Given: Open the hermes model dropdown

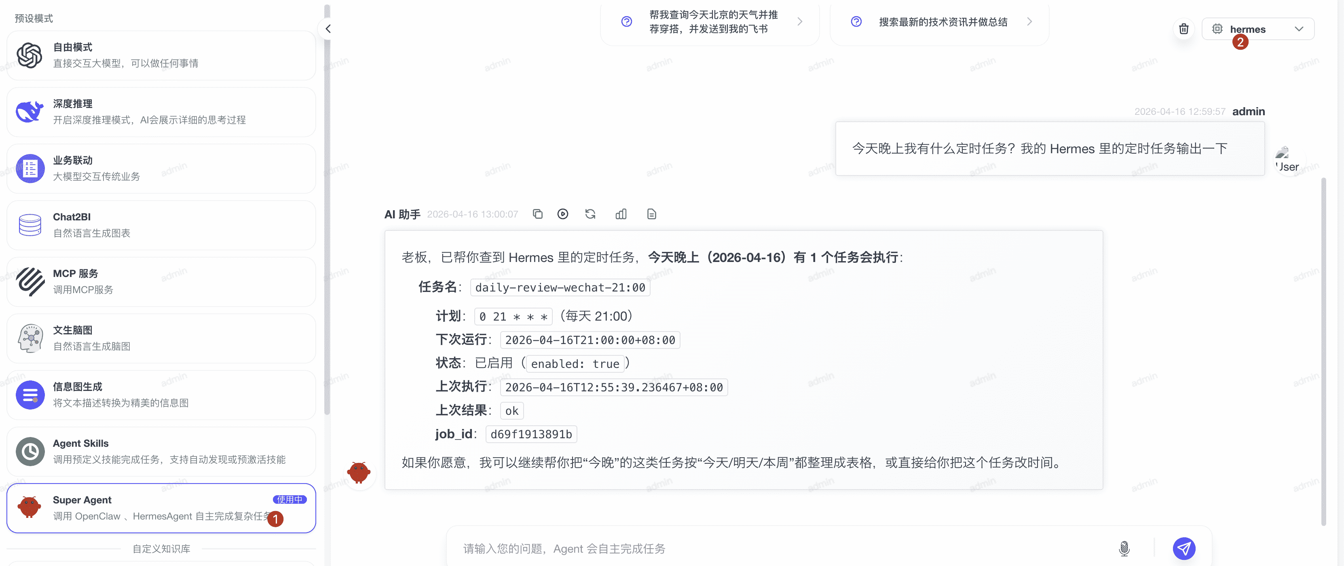Looking at the screenshot, I should click(1258, 29).
